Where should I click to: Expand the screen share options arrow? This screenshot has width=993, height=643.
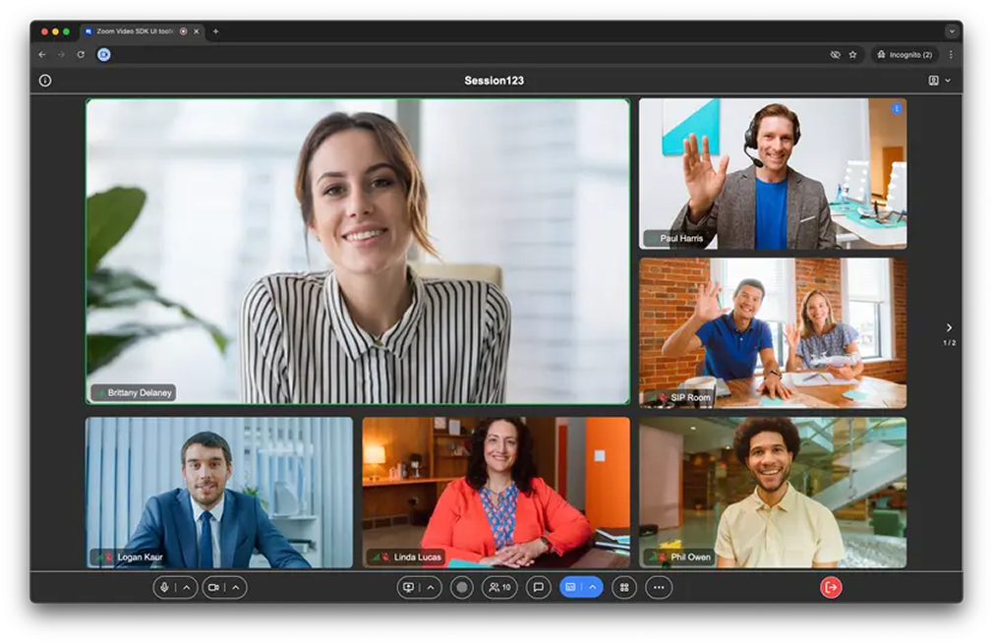click(430, 587)
